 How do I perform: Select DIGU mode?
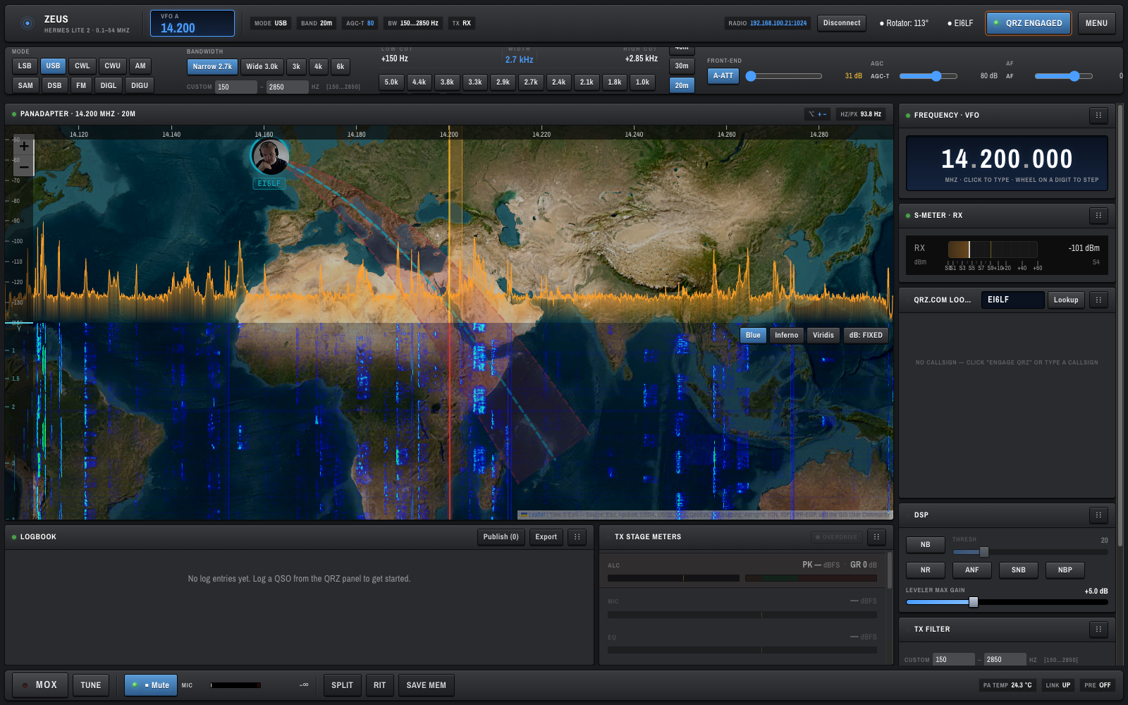click(x=140, y=86)
